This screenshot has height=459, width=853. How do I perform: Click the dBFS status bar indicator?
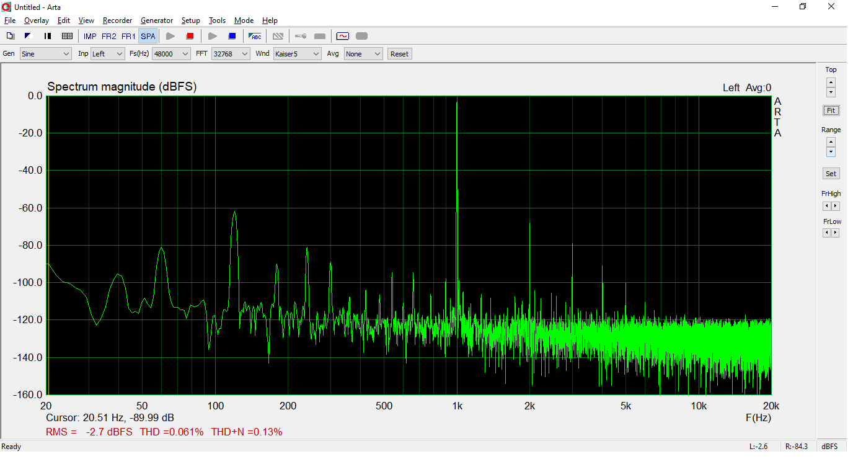(x=829, y=447)
